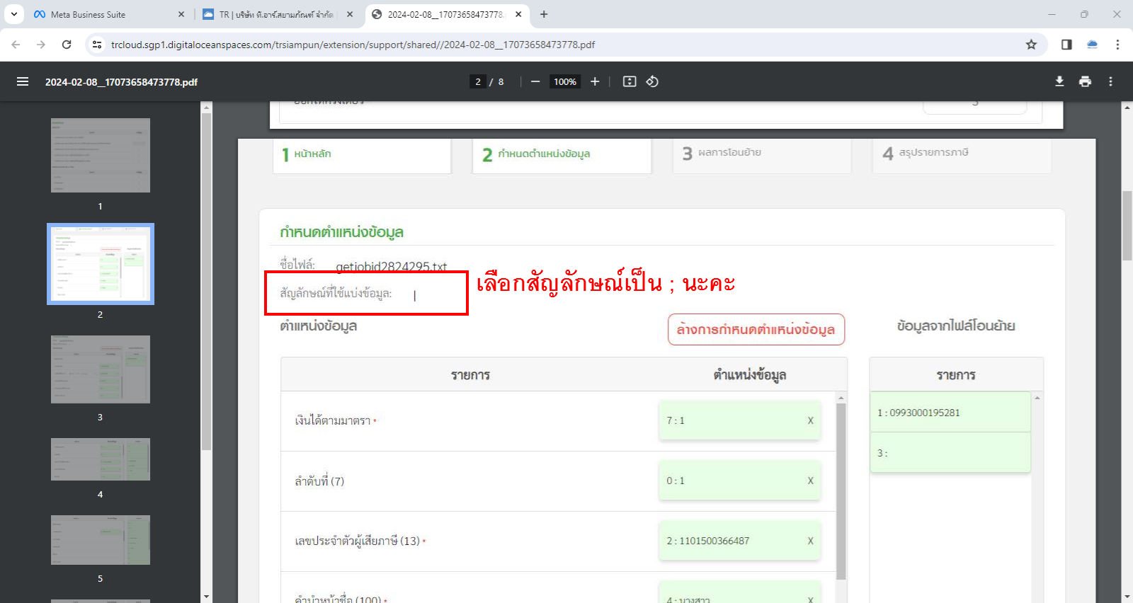This screenshot has height=603, width=1133.
Task: Click the address bar URL
Action: coord(353,45)
